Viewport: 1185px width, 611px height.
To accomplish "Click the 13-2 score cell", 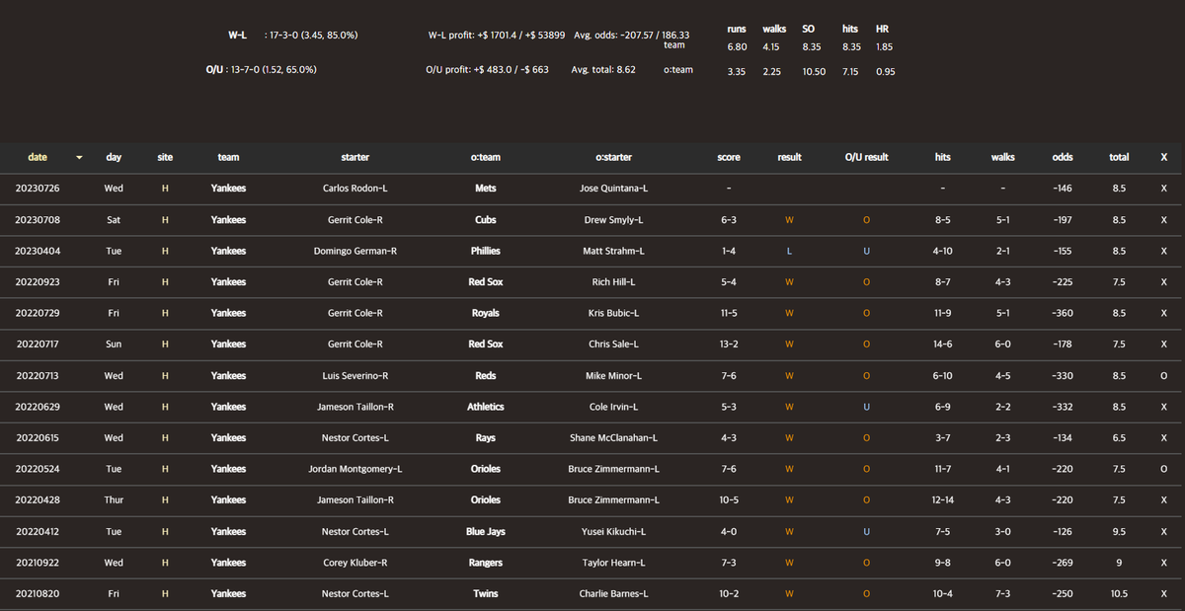I will click(729, 344).
